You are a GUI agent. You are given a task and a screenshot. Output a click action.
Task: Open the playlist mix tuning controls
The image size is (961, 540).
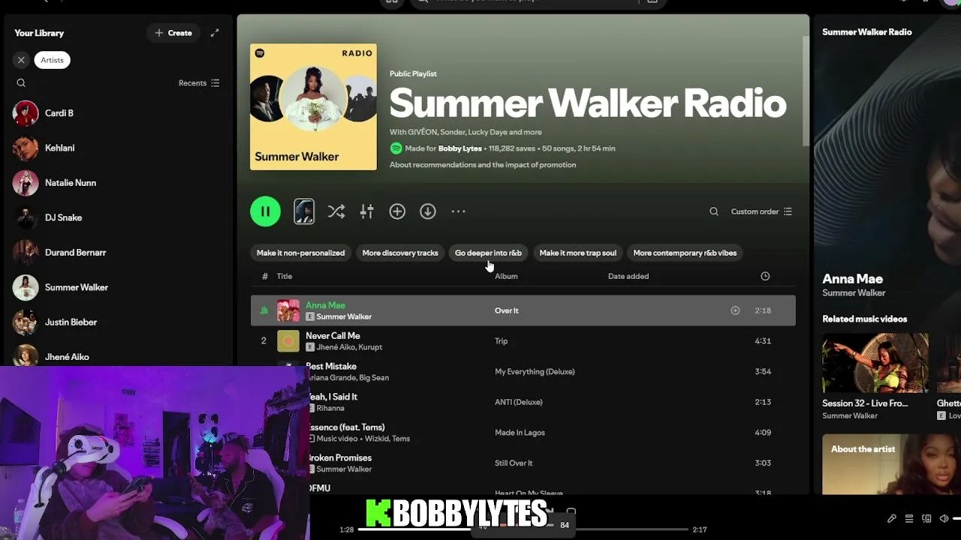[366, 211]
